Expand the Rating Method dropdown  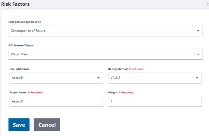154,78
